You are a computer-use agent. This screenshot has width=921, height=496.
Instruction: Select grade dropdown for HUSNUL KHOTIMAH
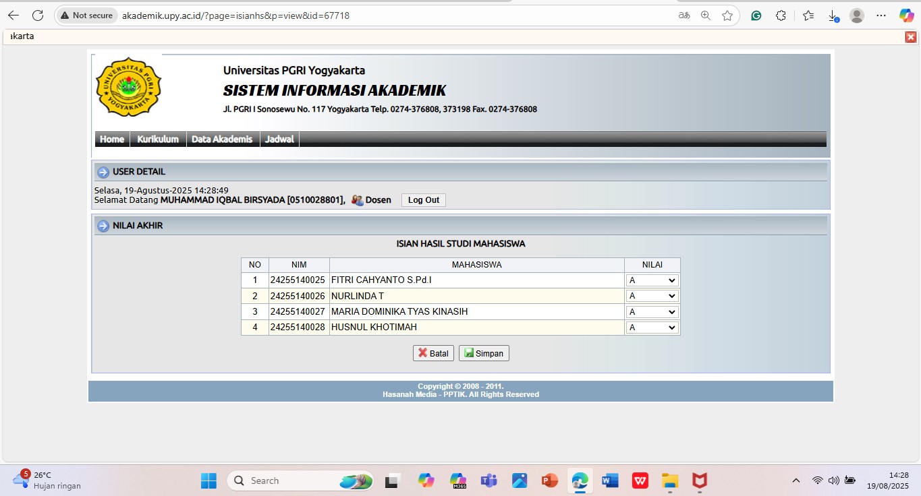[652, 328]
